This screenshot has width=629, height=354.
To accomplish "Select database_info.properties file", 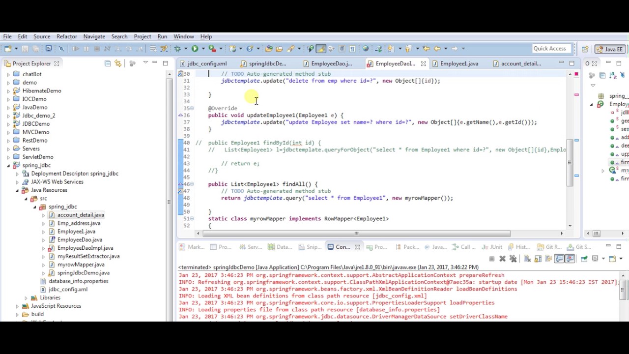I will point(78,281).
